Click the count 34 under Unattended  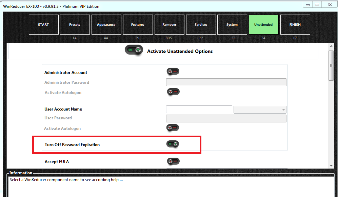[x=263, y=38]
